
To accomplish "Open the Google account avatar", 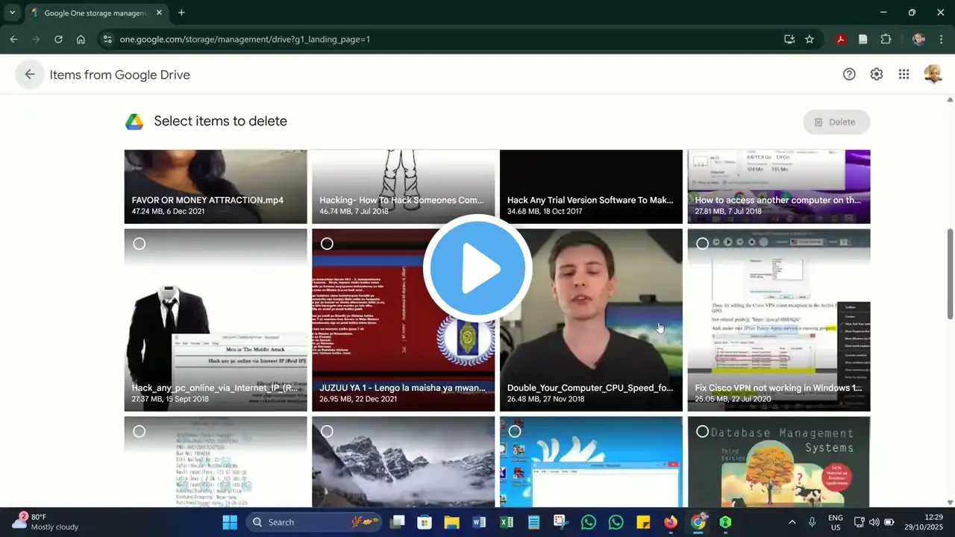I will (933, 75).
